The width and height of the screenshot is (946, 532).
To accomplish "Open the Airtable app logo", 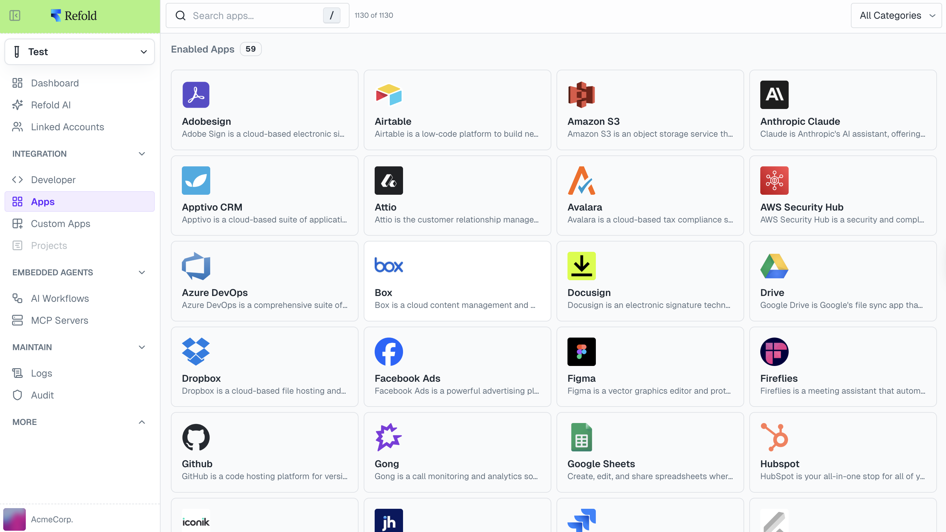I will coord(389,95).
